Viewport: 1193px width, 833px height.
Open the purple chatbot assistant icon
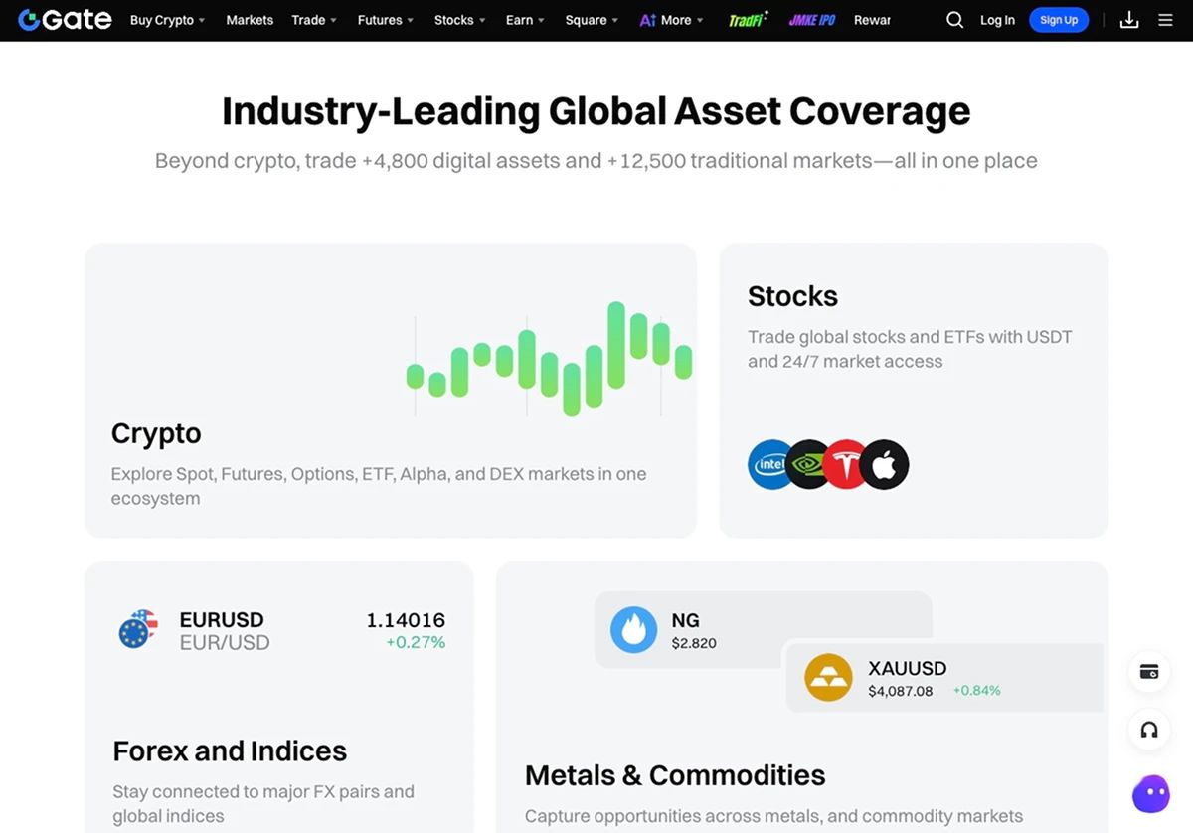(1151, 794)
